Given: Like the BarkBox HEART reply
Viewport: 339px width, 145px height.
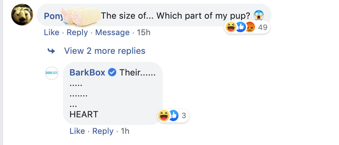Looking at the screenshot, I should tap(77, 131).
